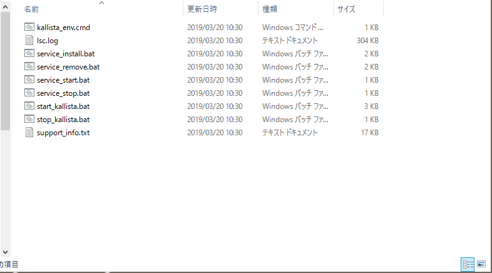Screen dimensions: 492x273
Task: Click the scrollbar up arrow
Action: (6, 7)
